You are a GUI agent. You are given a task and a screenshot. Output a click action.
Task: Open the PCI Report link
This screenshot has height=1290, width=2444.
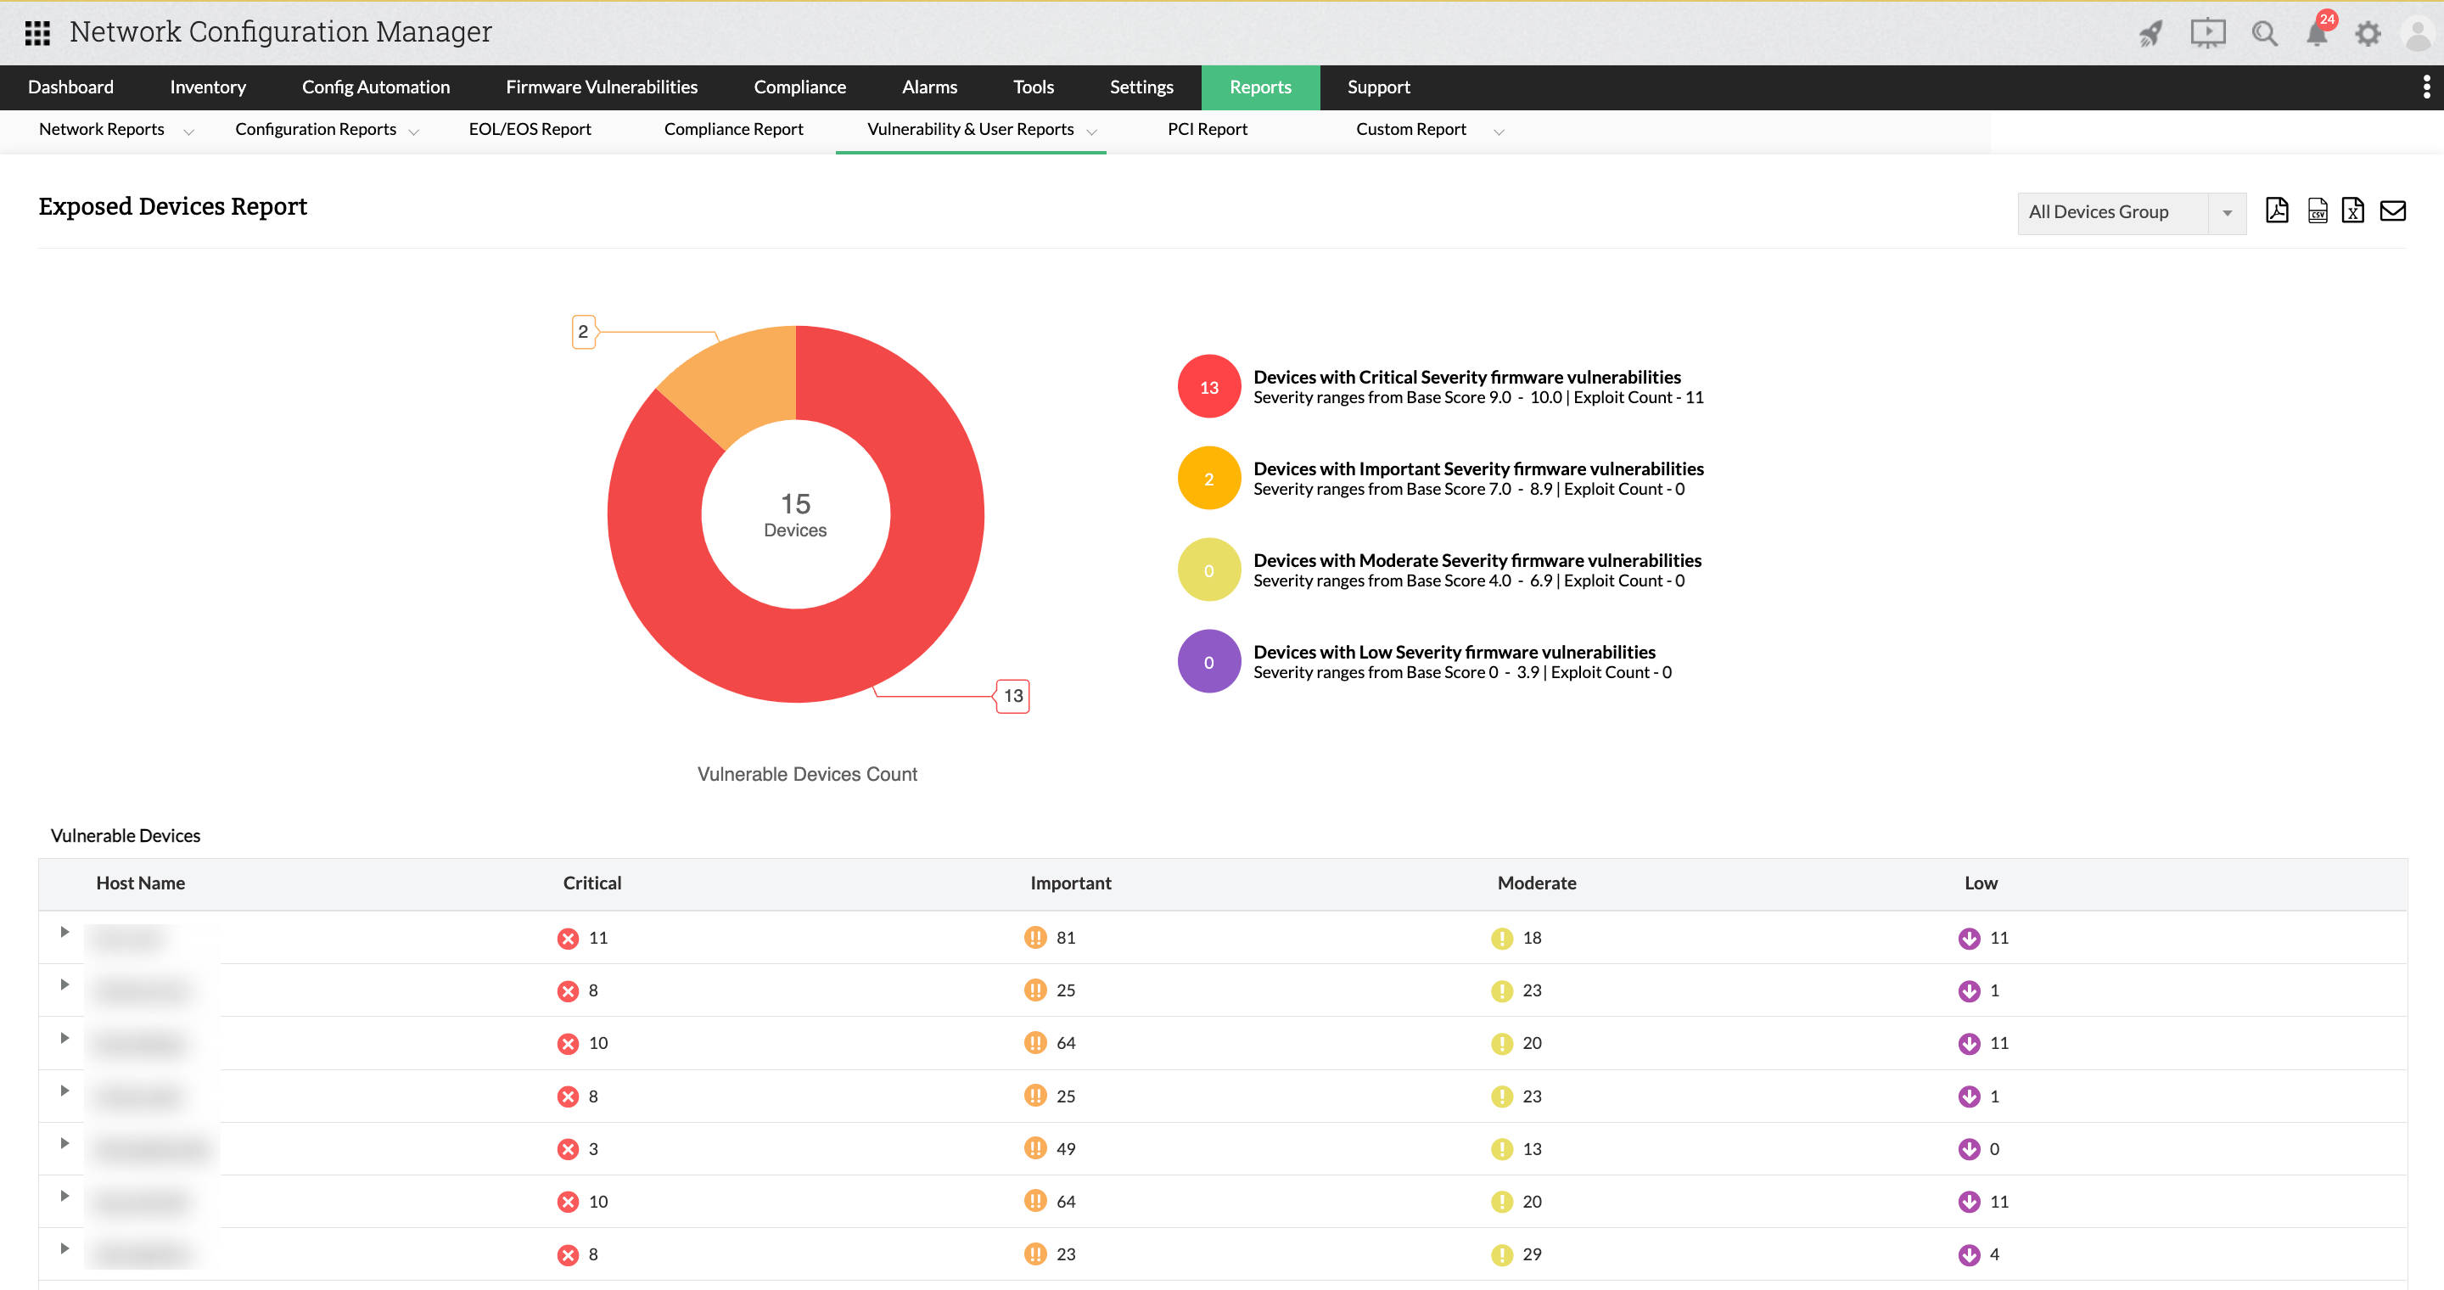[x=1206, y=130]
